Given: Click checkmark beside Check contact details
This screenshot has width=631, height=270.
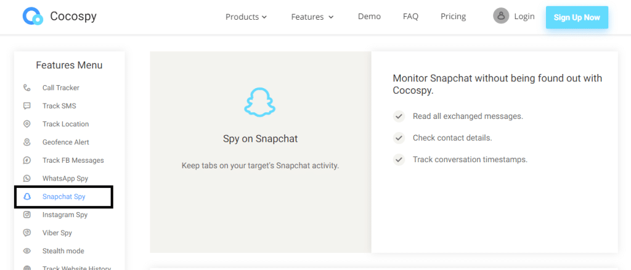Looking at the screenshot, I should pyautogui.click(x=399, y=138).
